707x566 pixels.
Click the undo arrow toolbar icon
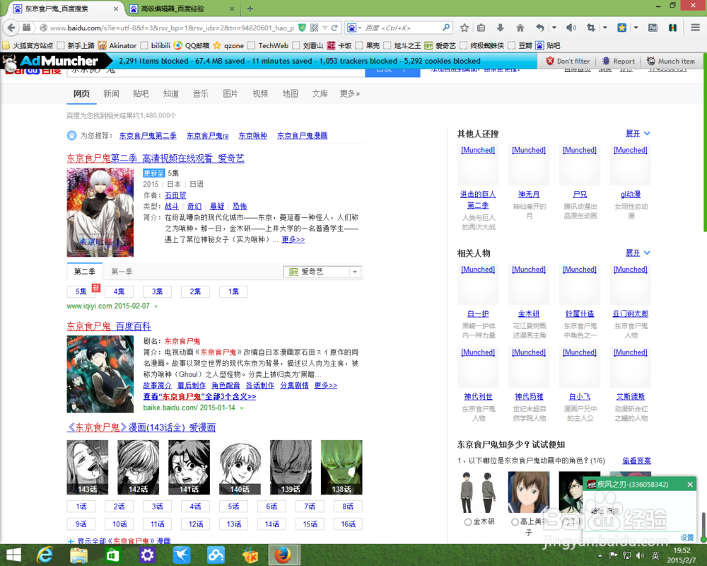tap(540, 28)
